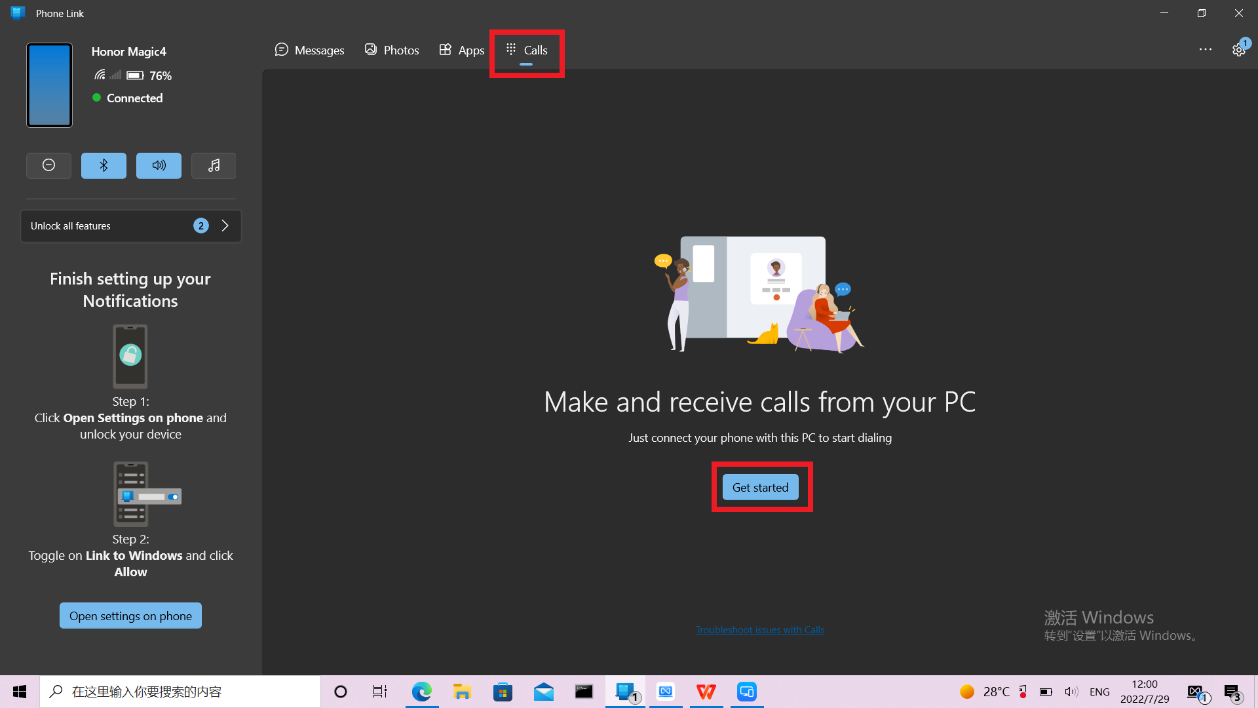
Task: Switch to the Photos tab
Action: 392,50
